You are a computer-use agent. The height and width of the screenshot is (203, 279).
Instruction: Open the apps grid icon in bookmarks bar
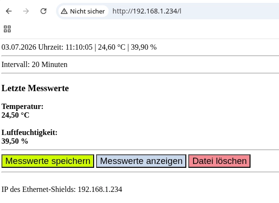(x=7, y=29)
